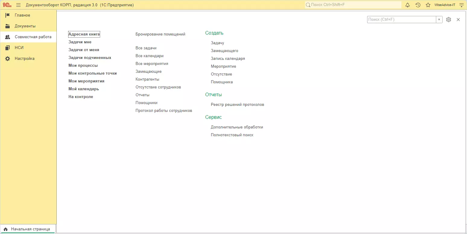Image resolution: width=467 pixels, height=234 pixels.
Task: Click the Совместная работа people icon
Action: coord(8,37)
